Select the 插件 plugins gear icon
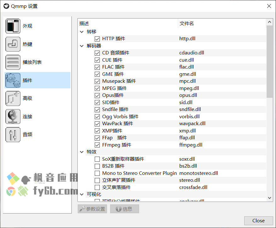This screenshot has height=228, width=276. [13, 81]
